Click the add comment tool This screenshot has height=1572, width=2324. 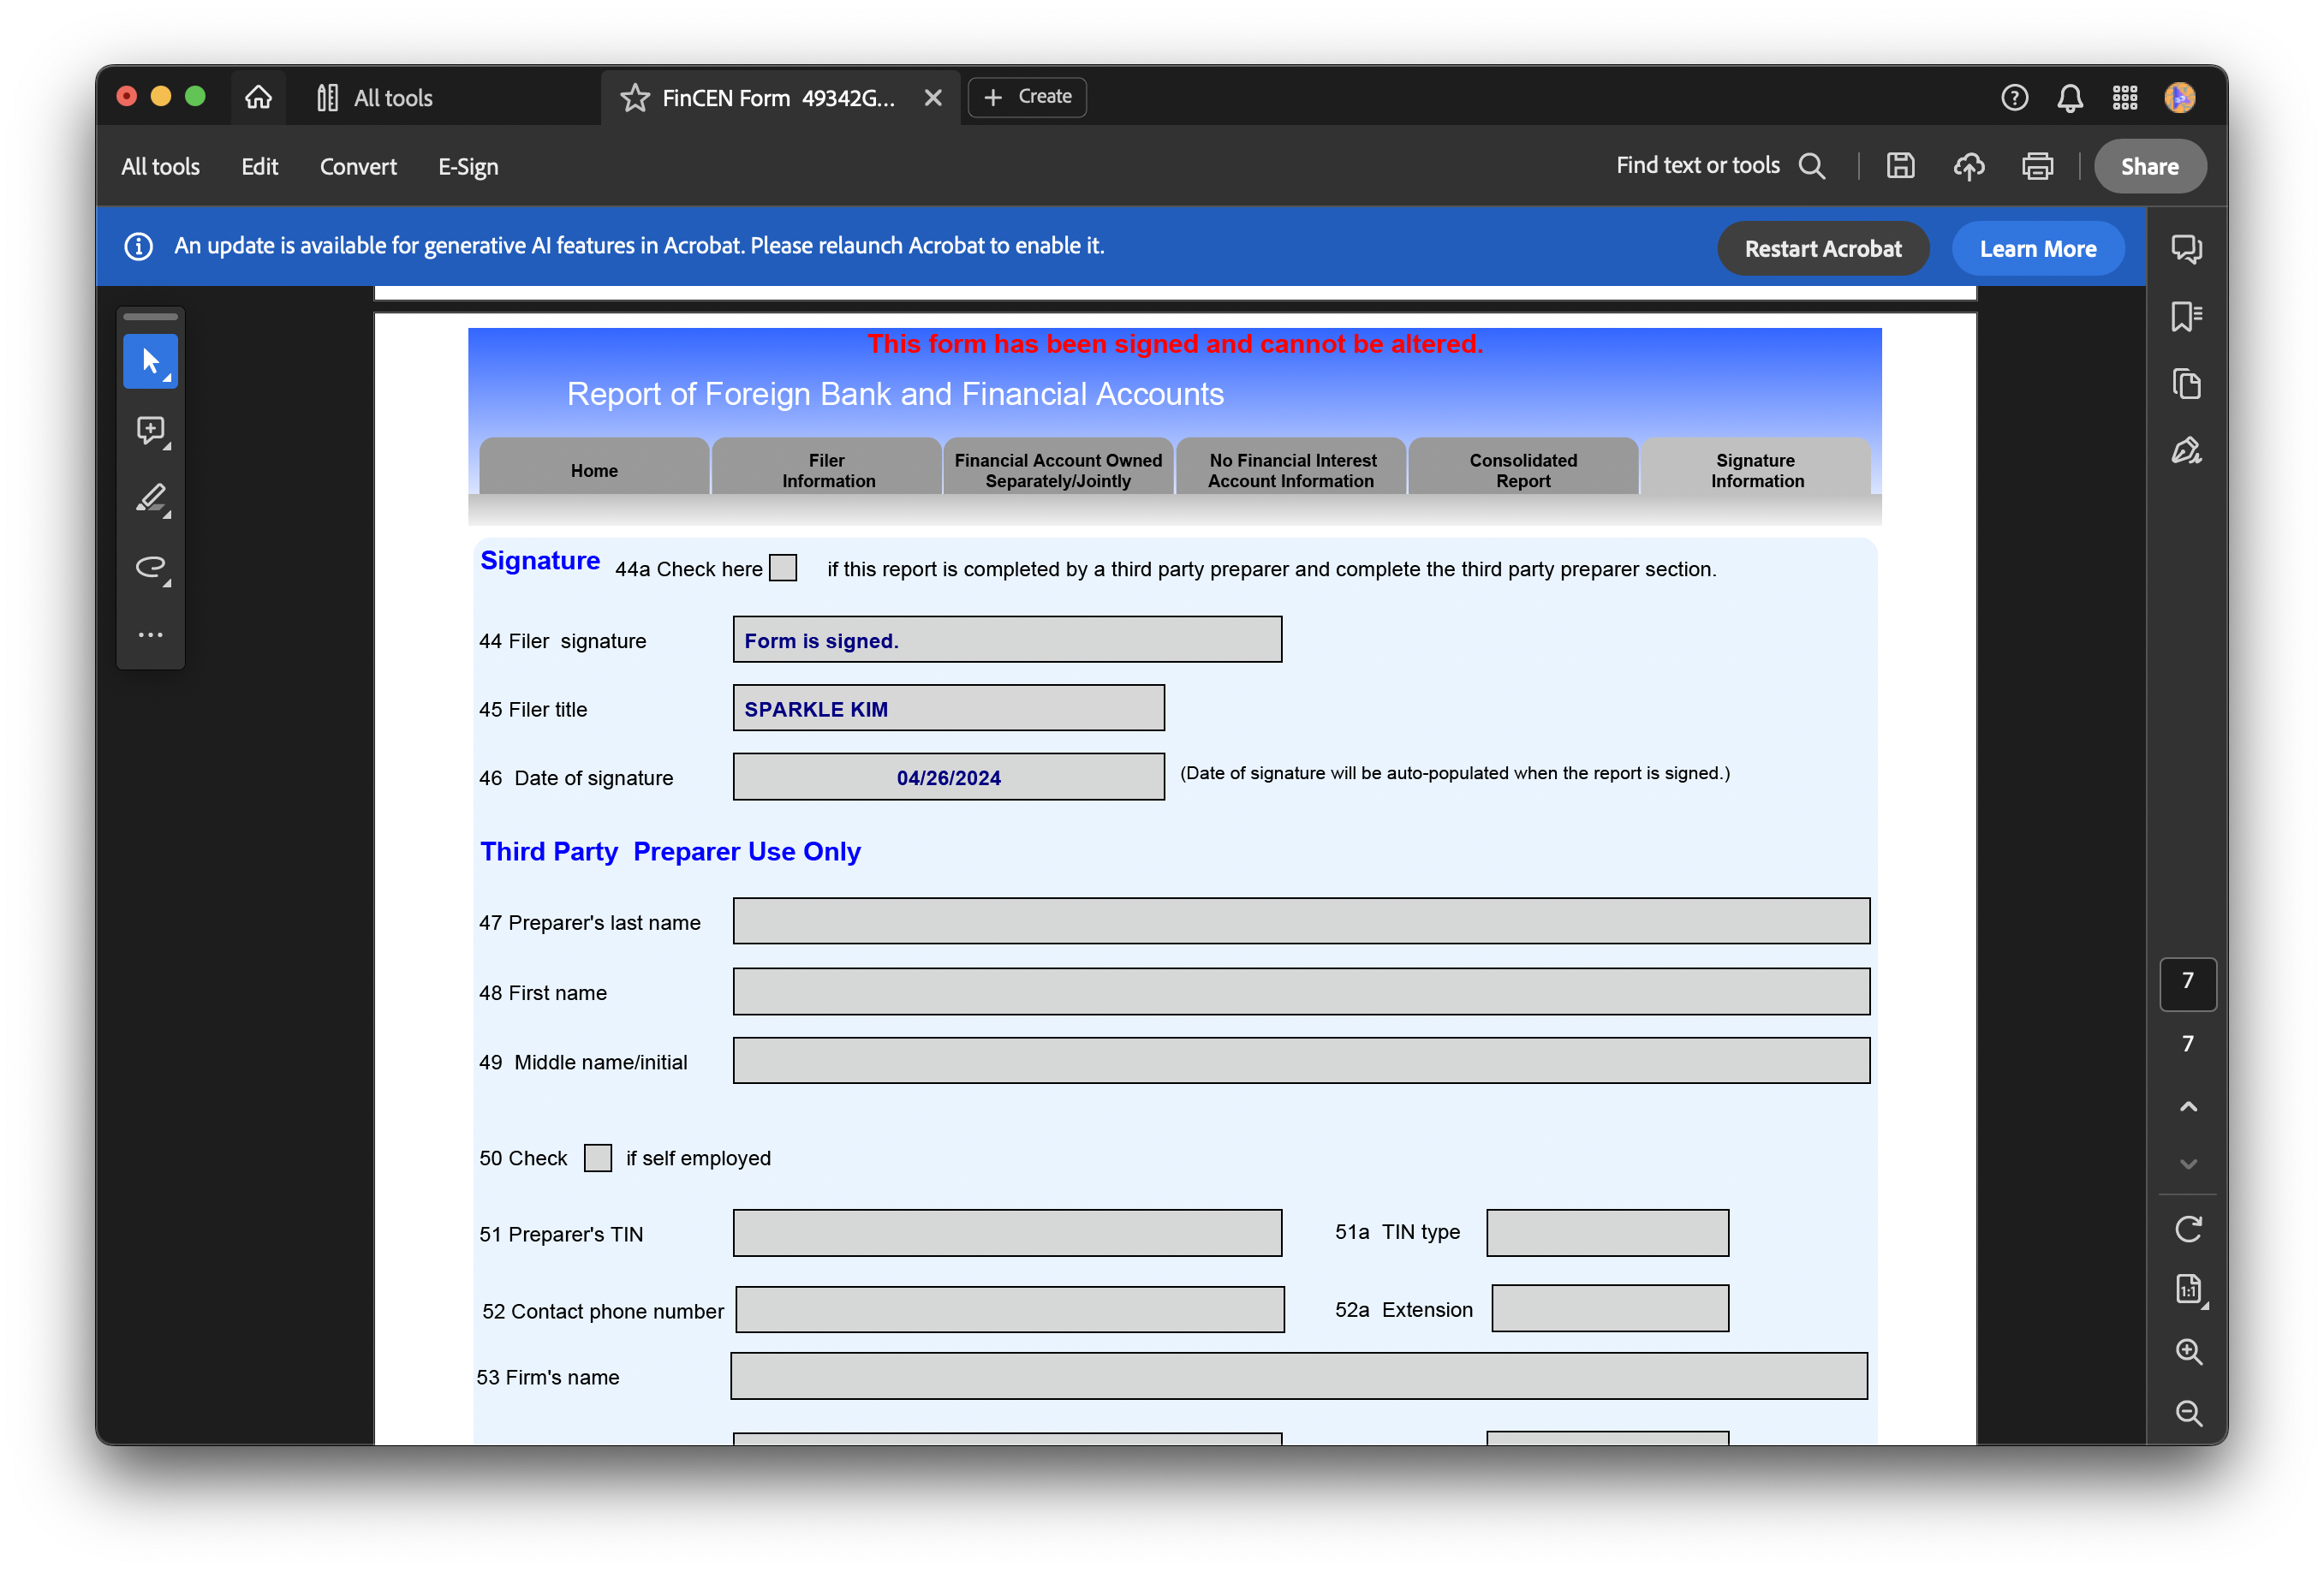[150, 430]
